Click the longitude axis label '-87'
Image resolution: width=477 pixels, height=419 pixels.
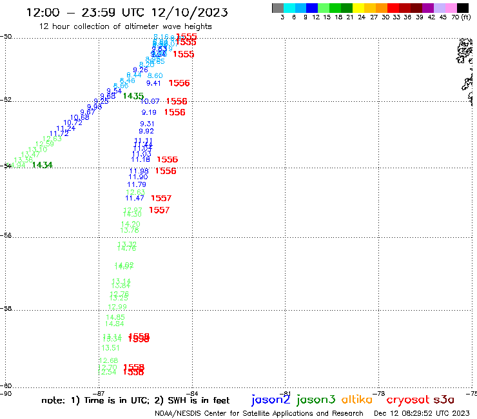pyautogui.click(x=99, y=393)
